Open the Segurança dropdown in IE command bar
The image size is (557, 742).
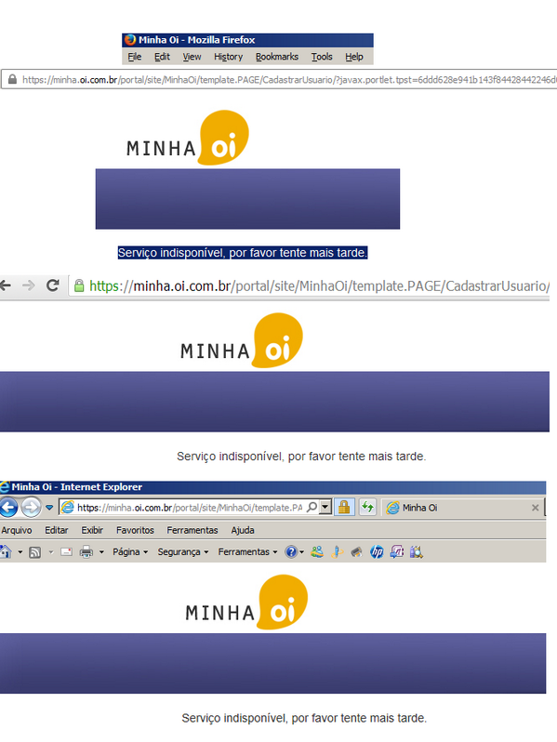click(x=182, y=551)
